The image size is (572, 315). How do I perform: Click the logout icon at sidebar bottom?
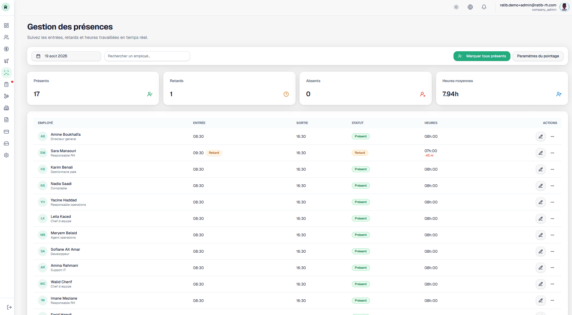pyautogui.click(x=9, y=307)
